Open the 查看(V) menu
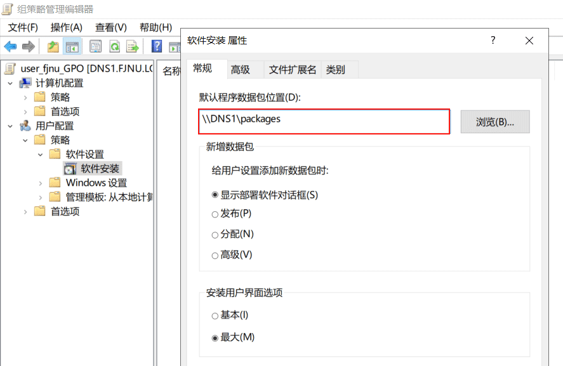 pyautogui.click(x=111, y=28)
